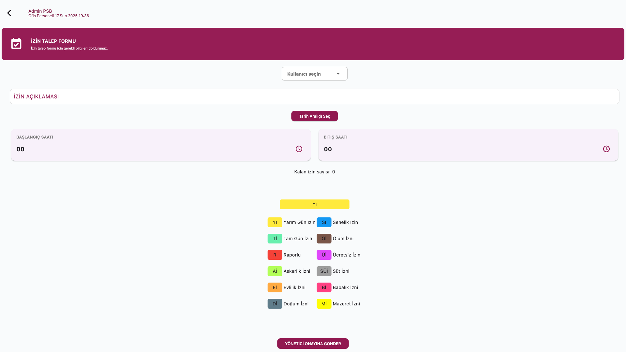The image size is (626, 352).
Task: Select the Öİ Ölüm İzni badge
Action: [x=324, y=239]
